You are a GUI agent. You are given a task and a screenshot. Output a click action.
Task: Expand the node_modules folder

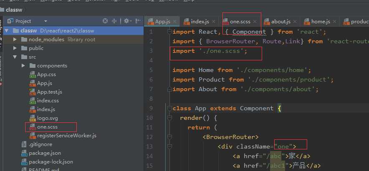click(15, 40)
